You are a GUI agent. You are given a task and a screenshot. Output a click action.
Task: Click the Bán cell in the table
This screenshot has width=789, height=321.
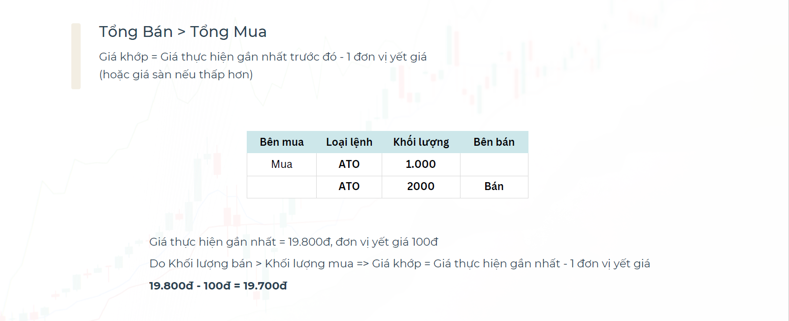pyautogui.click(x=494, y=187)
